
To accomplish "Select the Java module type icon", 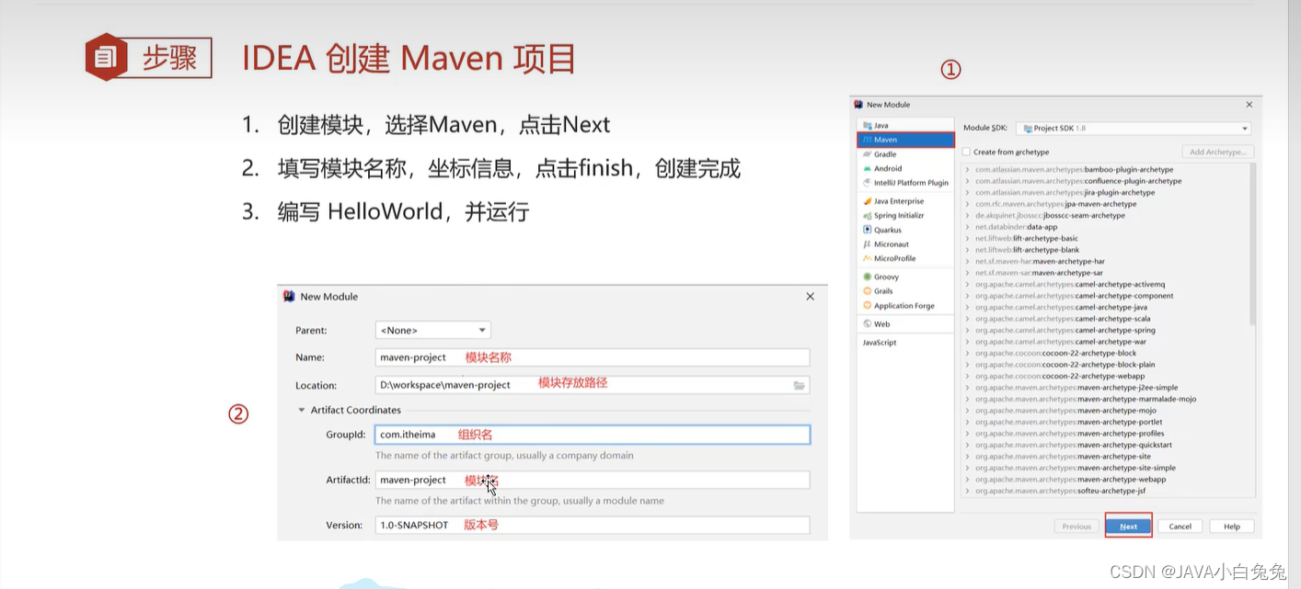I will 868,125.
